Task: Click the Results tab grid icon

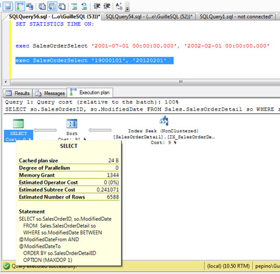Action: coord(9,93)
